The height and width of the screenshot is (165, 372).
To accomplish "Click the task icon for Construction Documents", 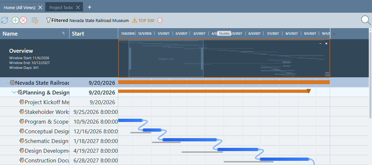I will (x=22, y=160).
